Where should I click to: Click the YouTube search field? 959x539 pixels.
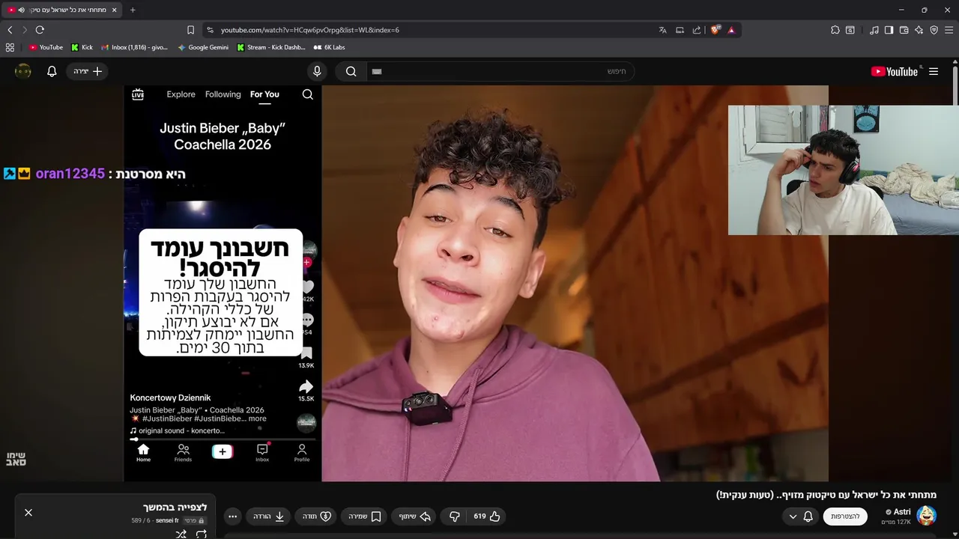500,71
